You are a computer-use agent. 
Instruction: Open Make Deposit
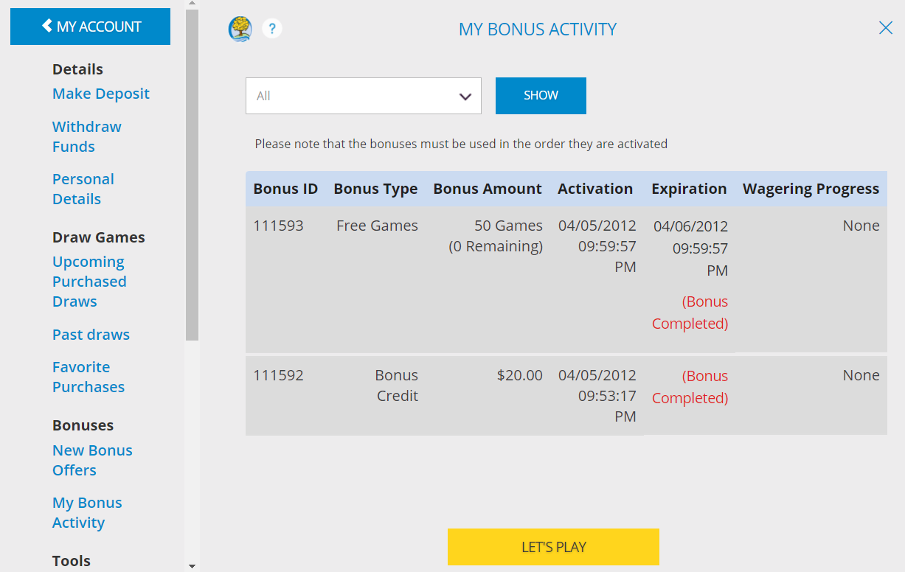pos(100,94)
